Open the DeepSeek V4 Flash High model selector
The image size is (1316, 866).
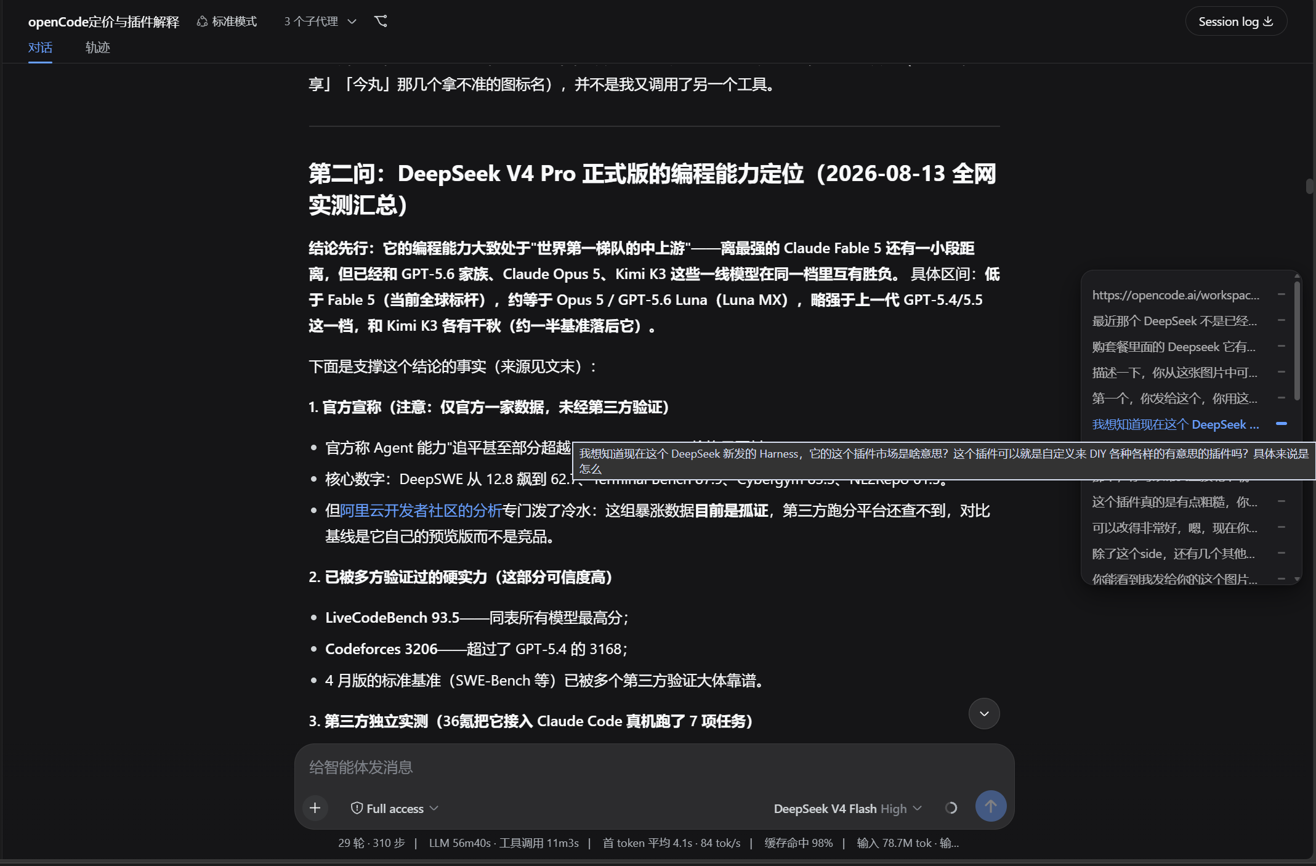(x=847, y=809)
